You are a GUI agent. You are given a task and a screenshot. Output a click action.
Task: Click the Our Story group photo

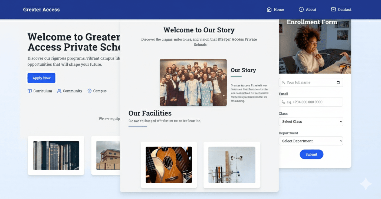point(193,82)
